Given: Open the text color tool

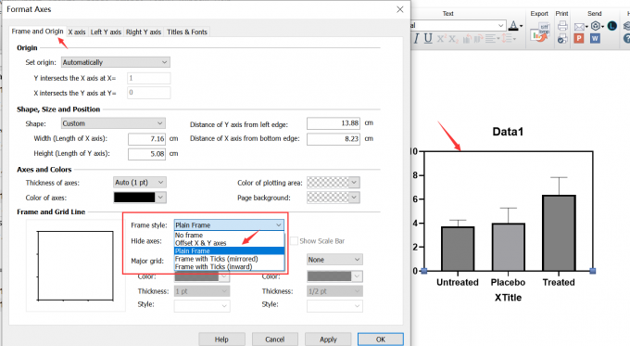Looking at the screenshot, I should tap(513, 26).
